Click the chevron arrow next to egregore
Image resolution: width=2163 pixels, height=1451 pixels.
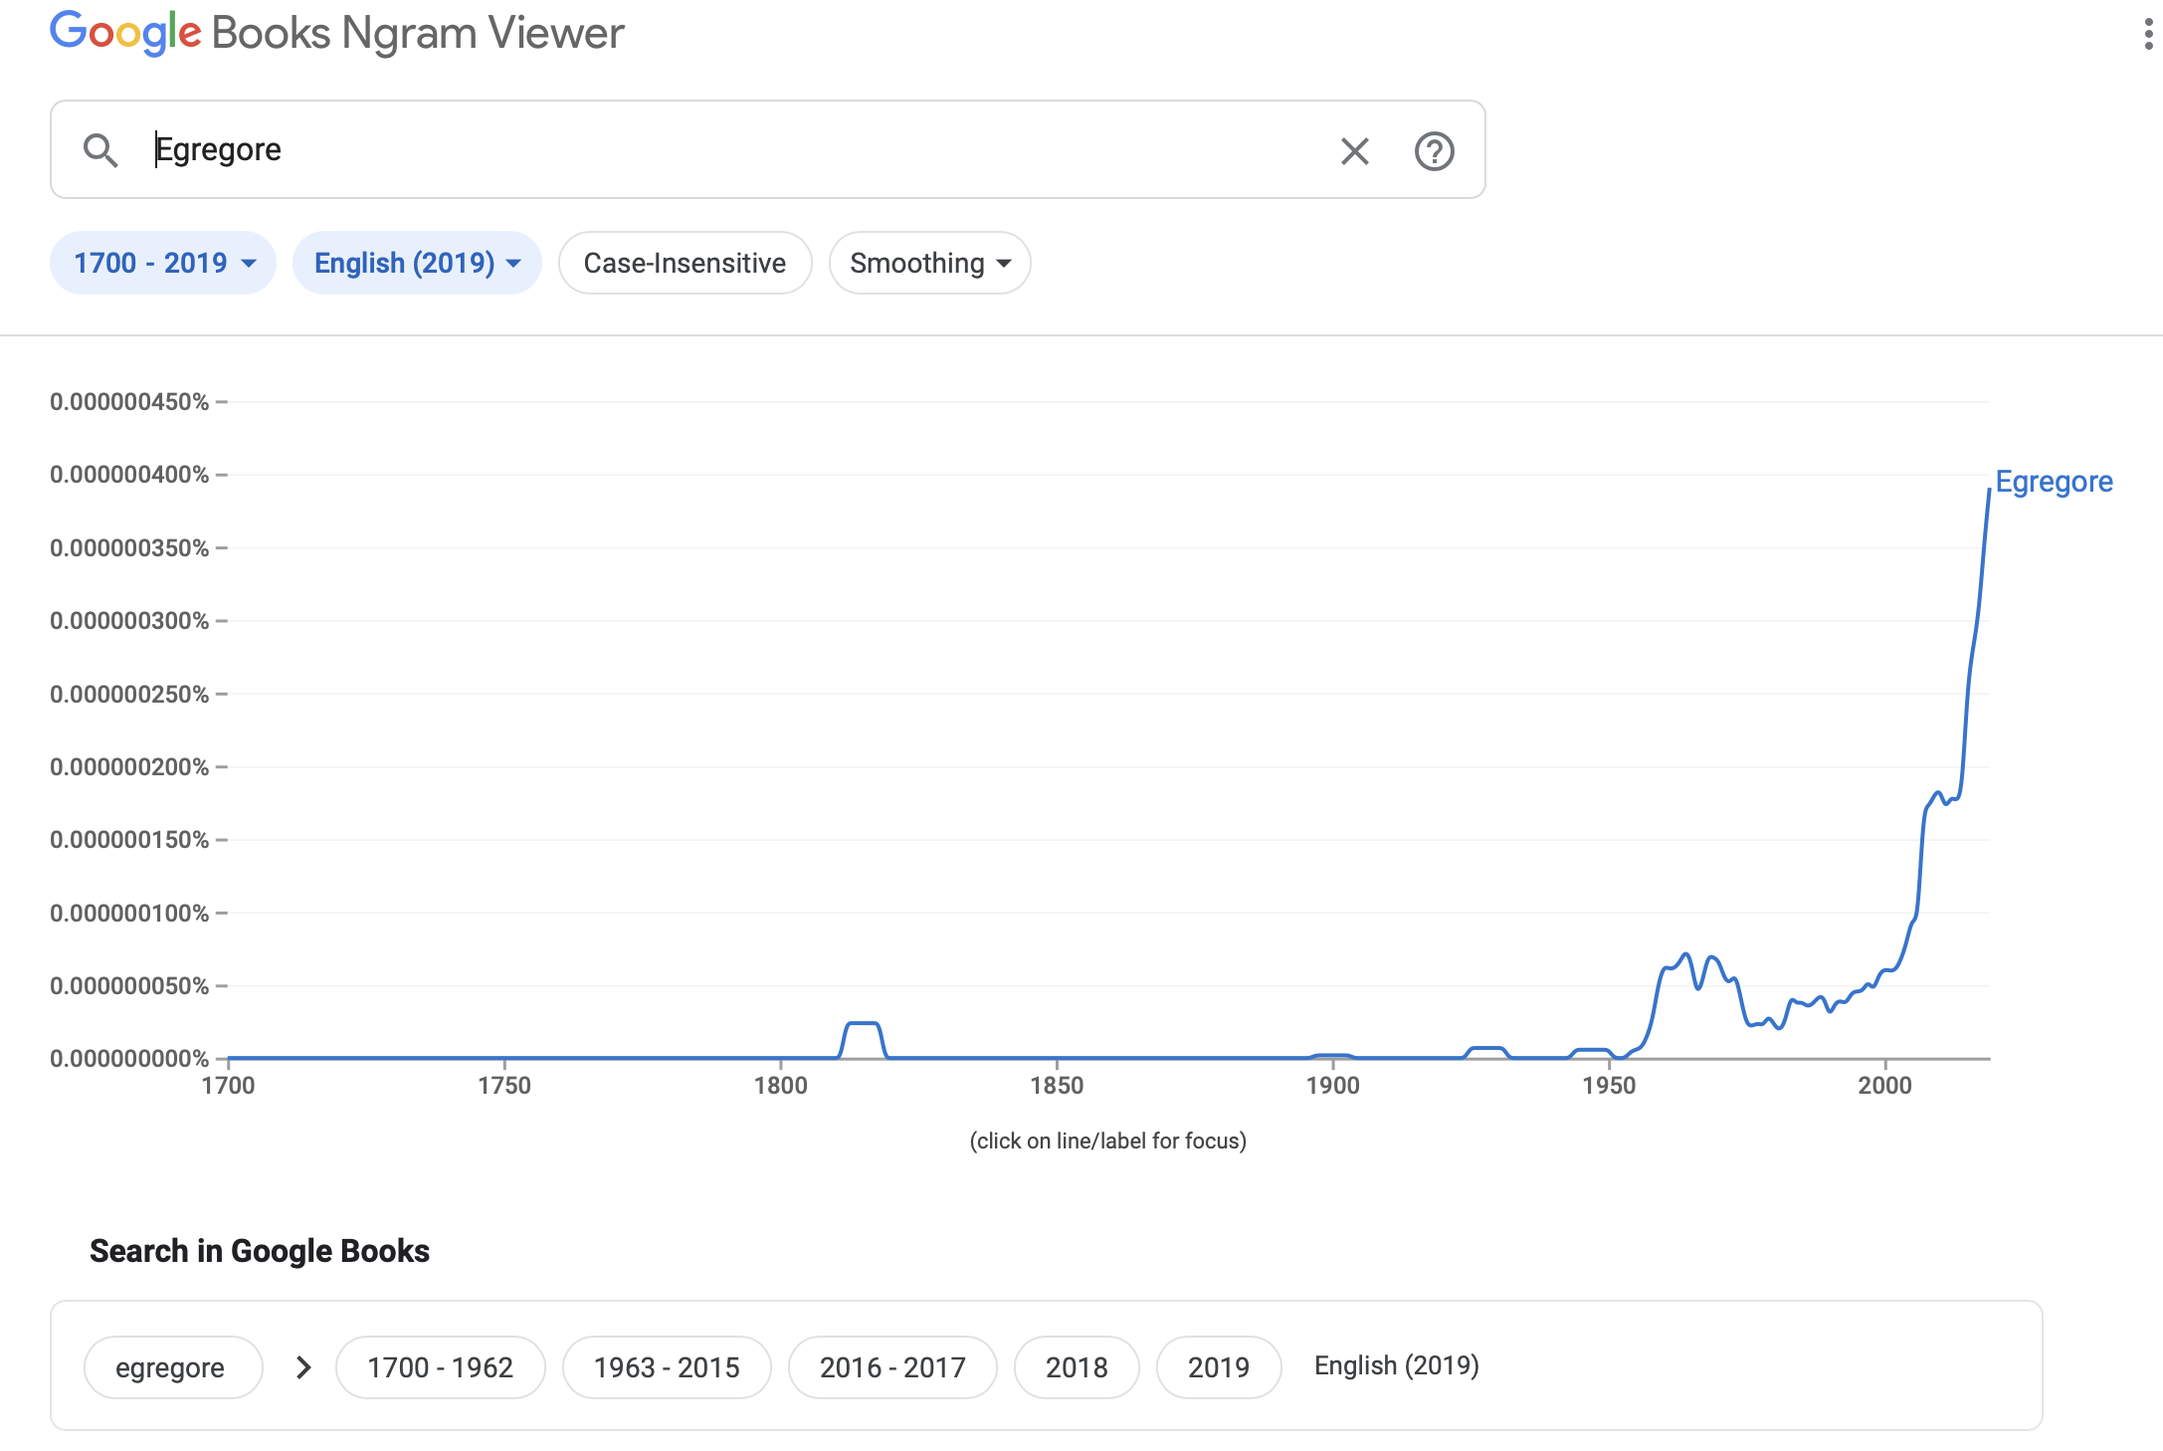[x=304, y=1367]
